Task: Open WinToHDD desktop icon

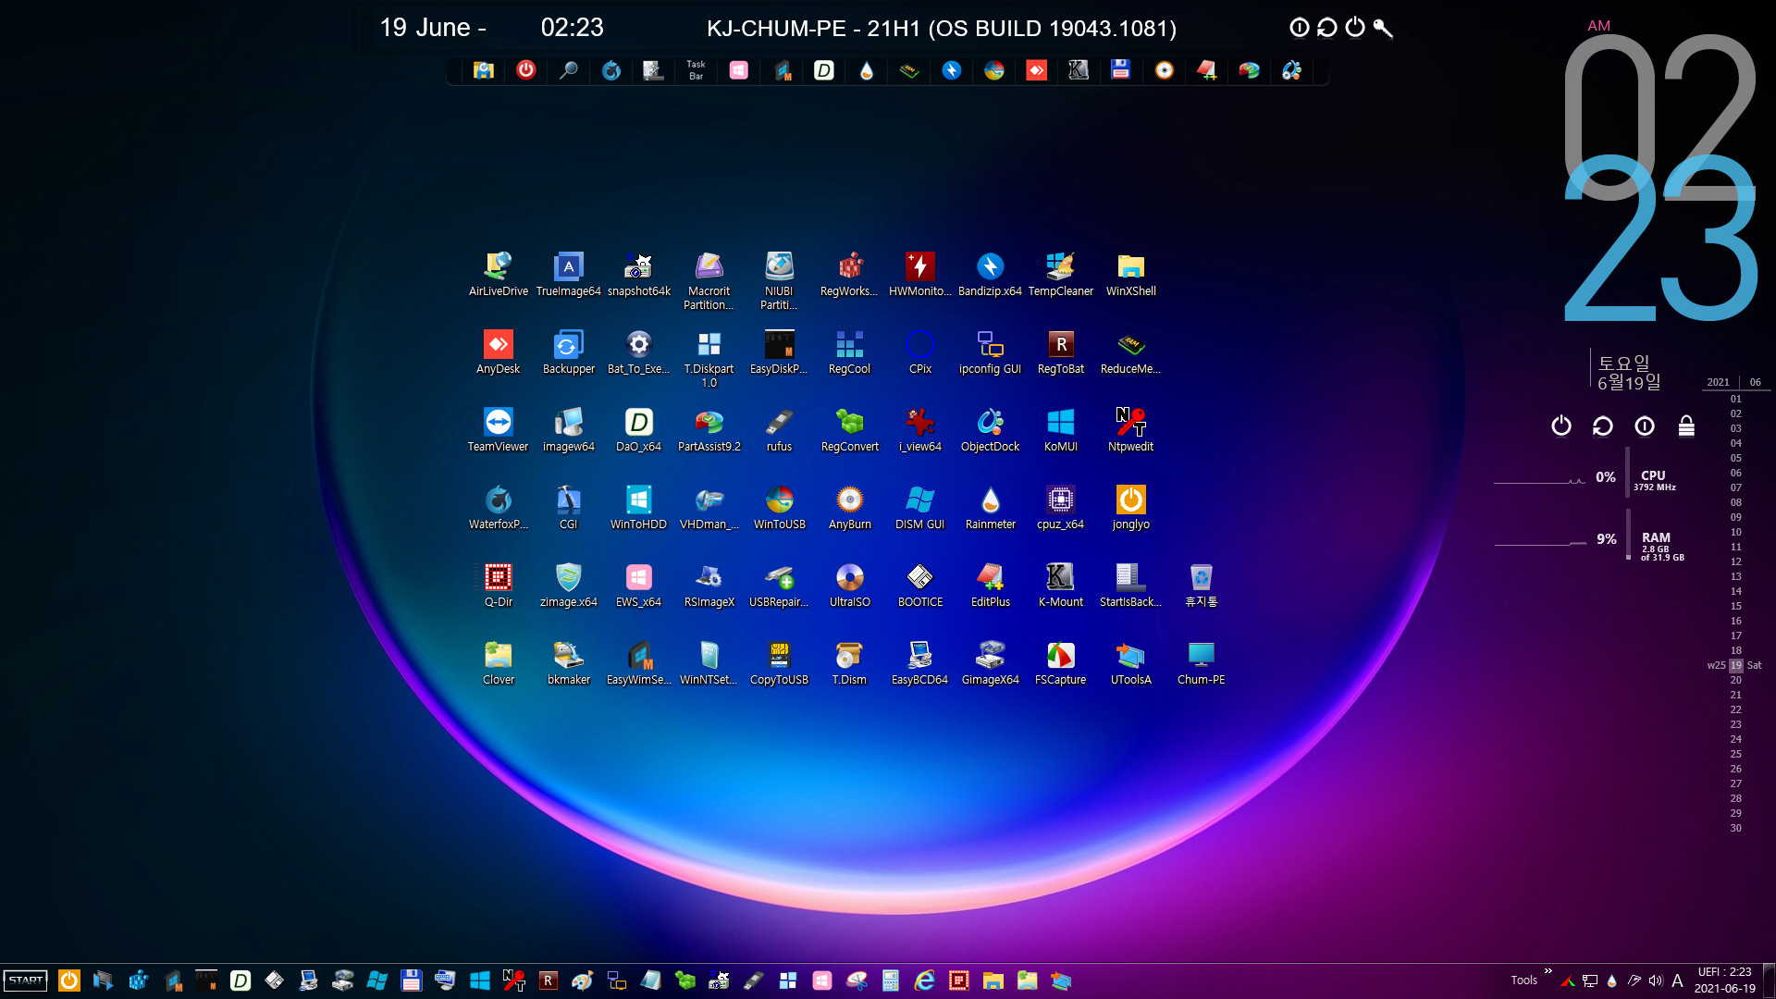Action: (638, 508)
